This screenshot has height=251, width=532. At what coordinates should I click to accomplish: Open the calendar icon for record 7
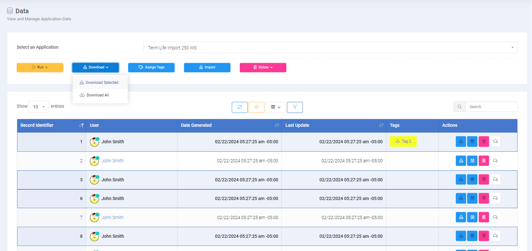[472, 217]
